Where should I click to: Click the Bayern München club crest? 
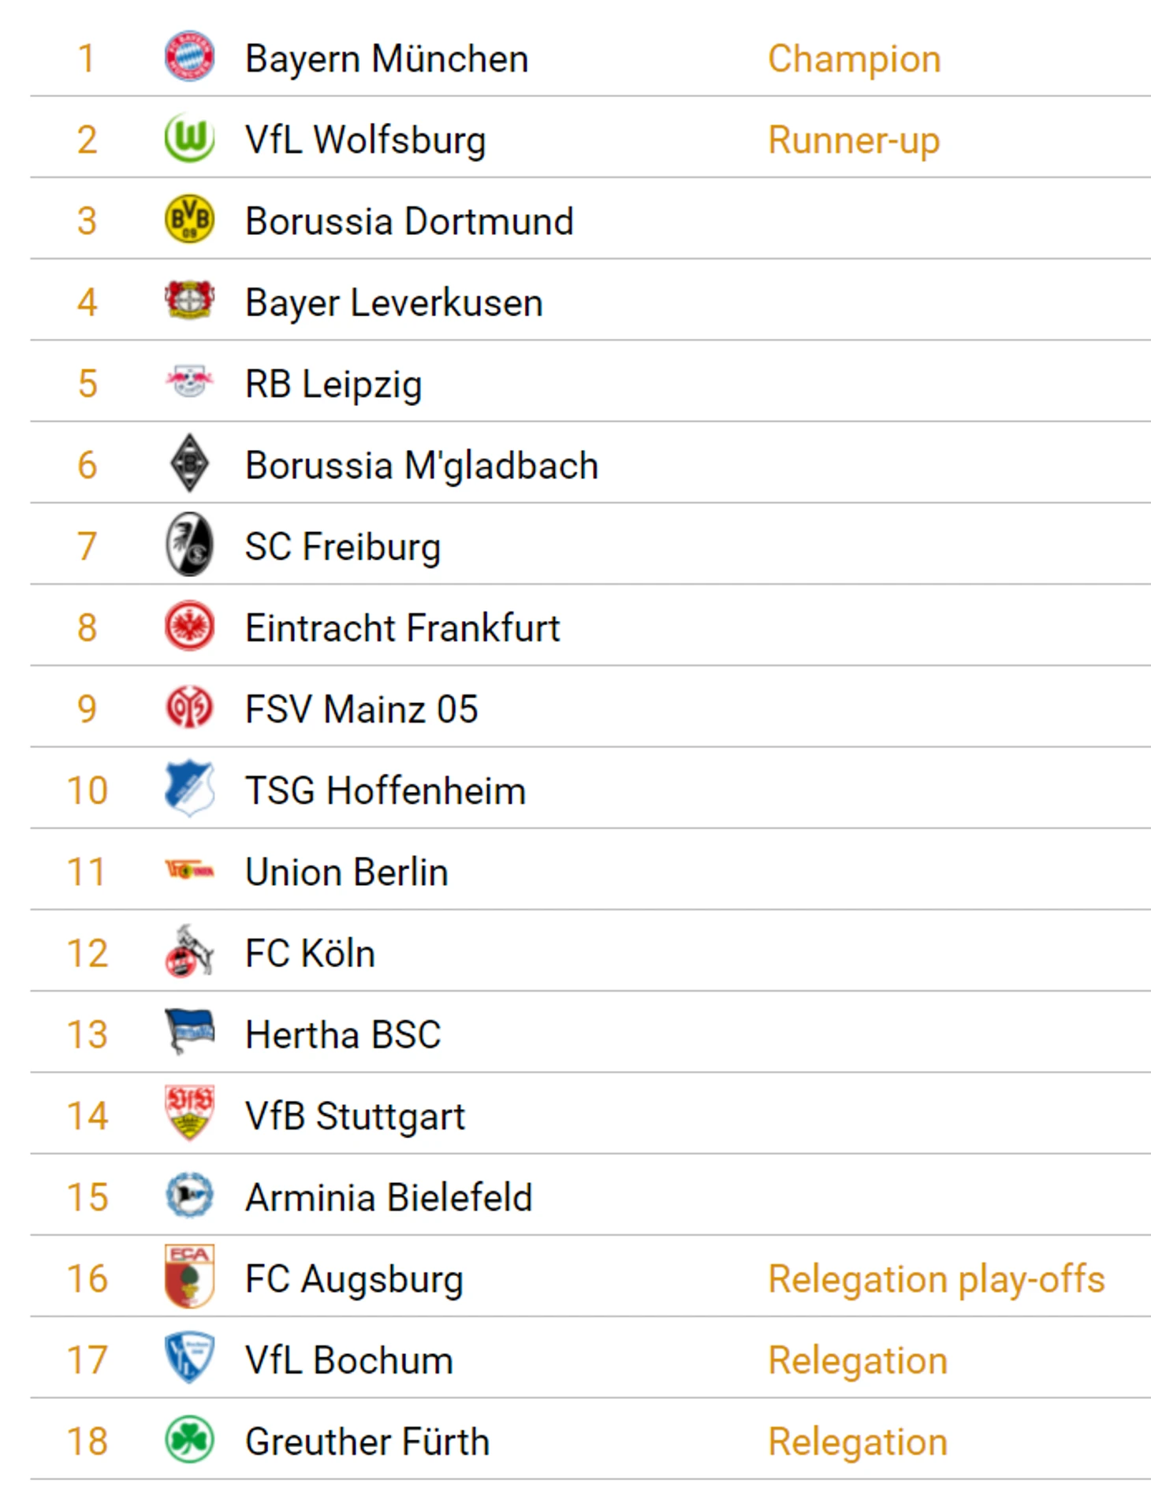coord(189,57)
